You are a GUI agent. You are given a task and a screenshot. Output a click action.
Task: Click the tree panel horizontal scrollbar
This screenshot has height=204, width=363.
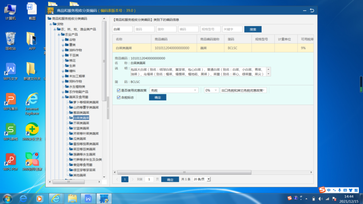coord(69,182)
